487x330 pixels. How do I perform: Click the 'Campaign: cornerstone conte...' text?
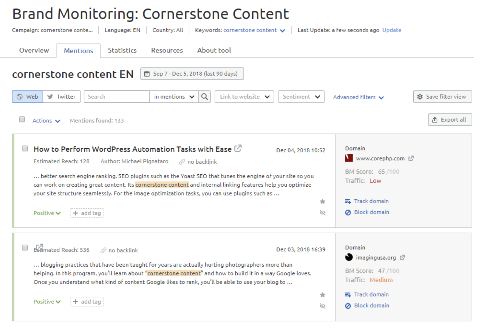(52, 30)
